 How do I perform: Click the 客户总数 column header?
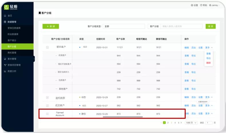pyautogui.click(x=121, y=39)
